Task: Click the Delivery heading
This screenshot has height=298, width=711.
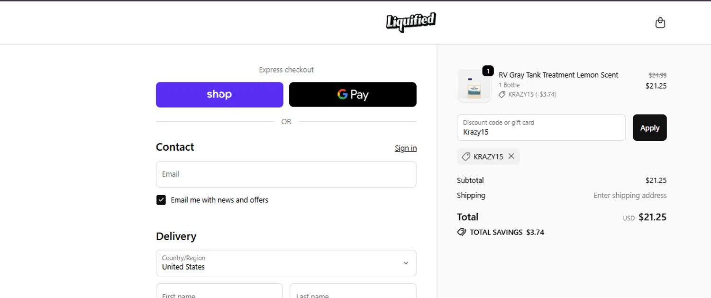Action: pyautogui.click(x=176, y=236)
